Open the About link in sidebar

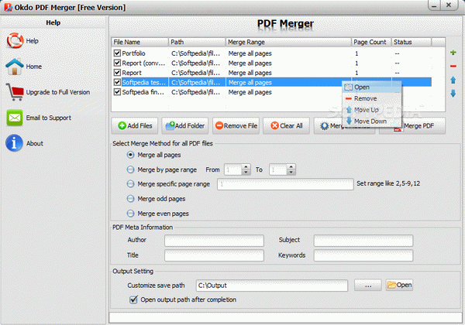point(35,143)
